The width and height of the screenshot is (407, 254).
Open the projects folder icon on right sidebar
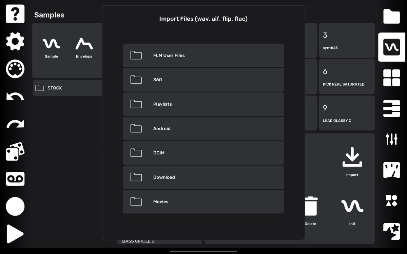coord(392,16)
